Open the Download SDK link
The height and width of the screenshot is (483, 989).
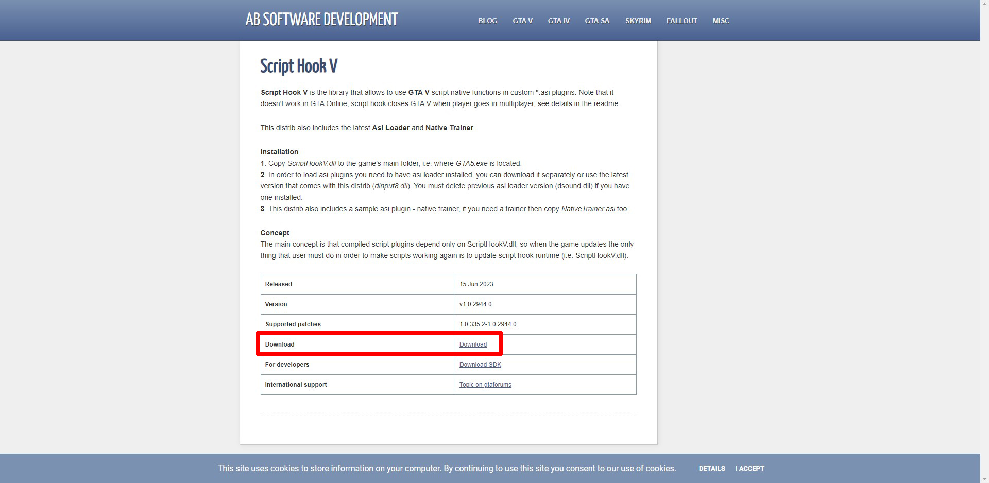[480, 365]
